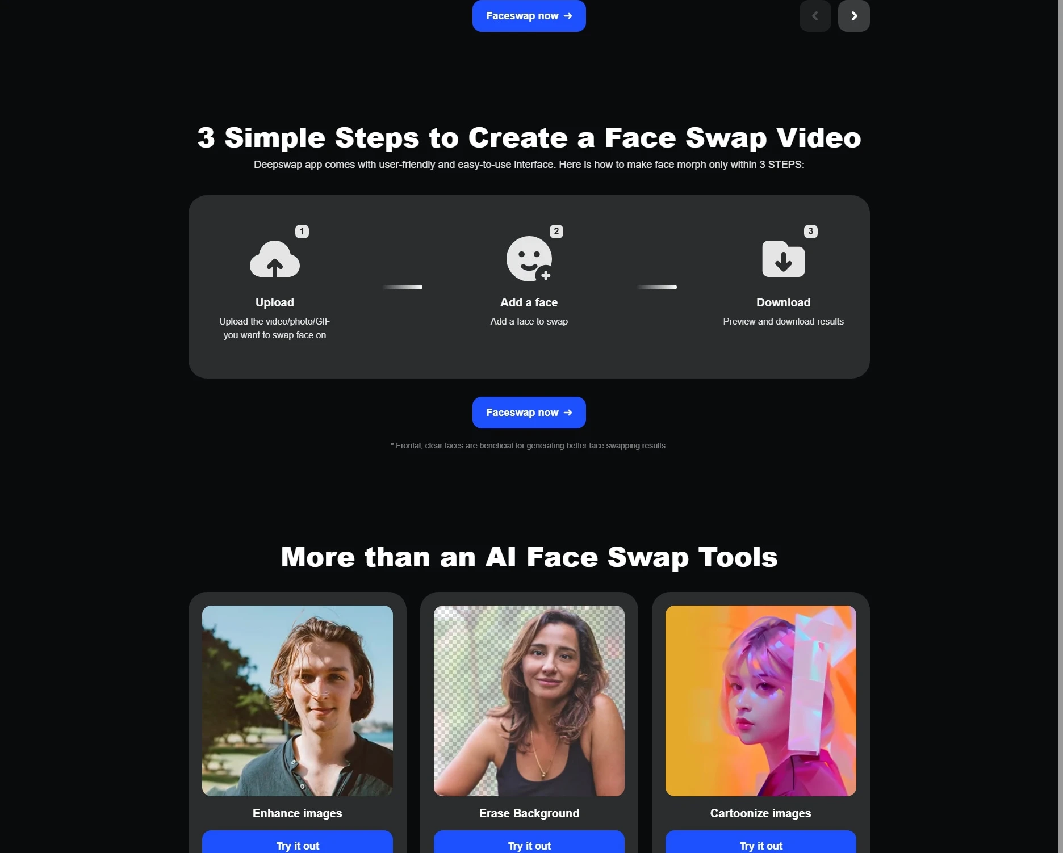Click the Upload step heading

(275, 302)
